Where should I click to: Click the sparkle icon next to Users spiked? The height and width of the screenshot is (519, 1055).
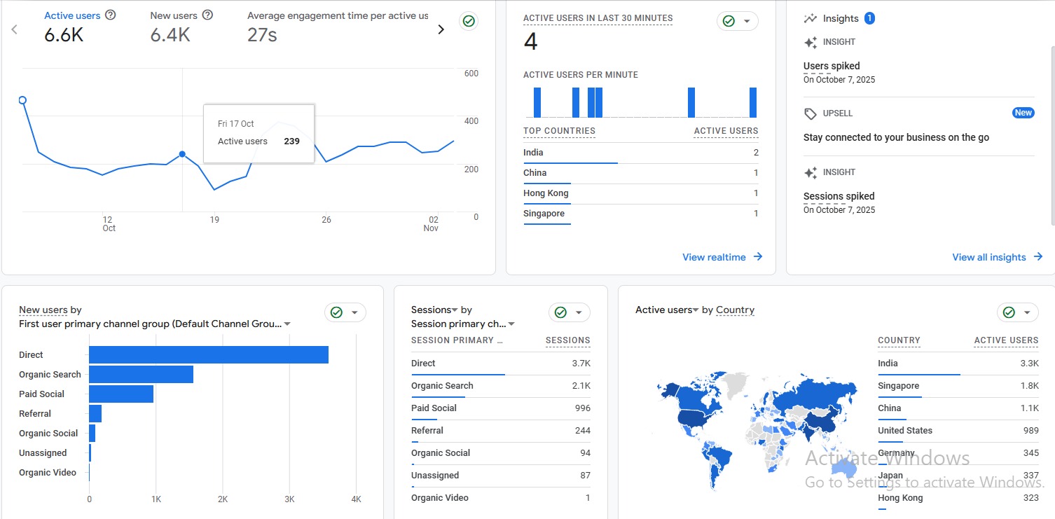[x=811, y=43]
